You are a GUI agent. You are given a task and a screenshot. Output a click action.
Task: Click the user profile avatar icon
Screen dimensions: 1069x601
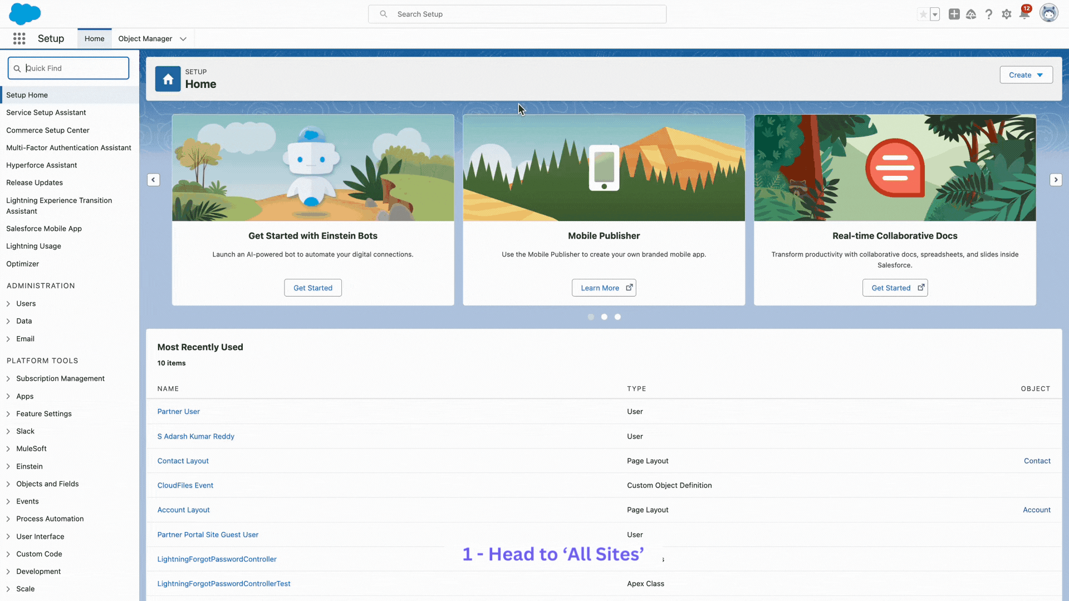[1048, 13]
